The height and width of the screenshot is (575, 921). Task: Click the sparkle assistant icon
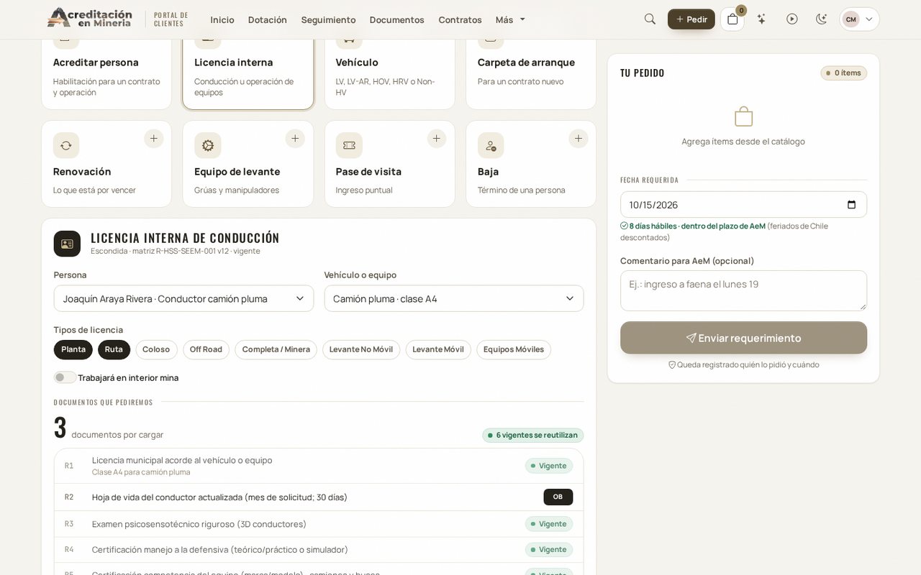click(x=761, y=19)
